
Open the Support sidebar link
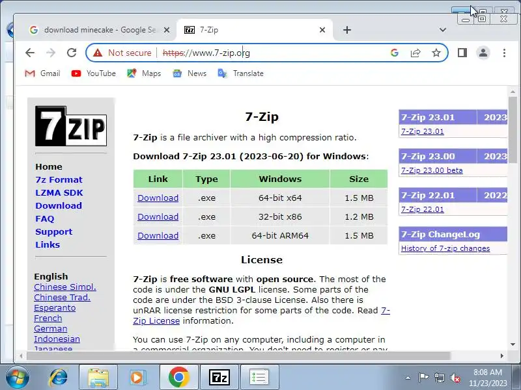click(54, 232)
